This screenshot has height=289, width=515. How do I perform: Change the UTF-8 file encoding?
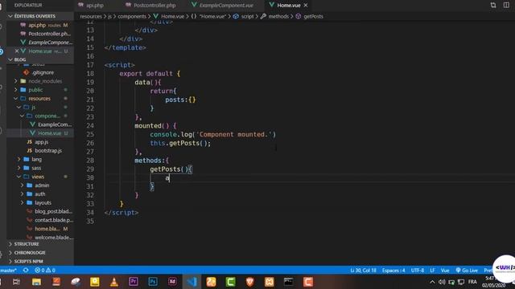click(418, 271)
